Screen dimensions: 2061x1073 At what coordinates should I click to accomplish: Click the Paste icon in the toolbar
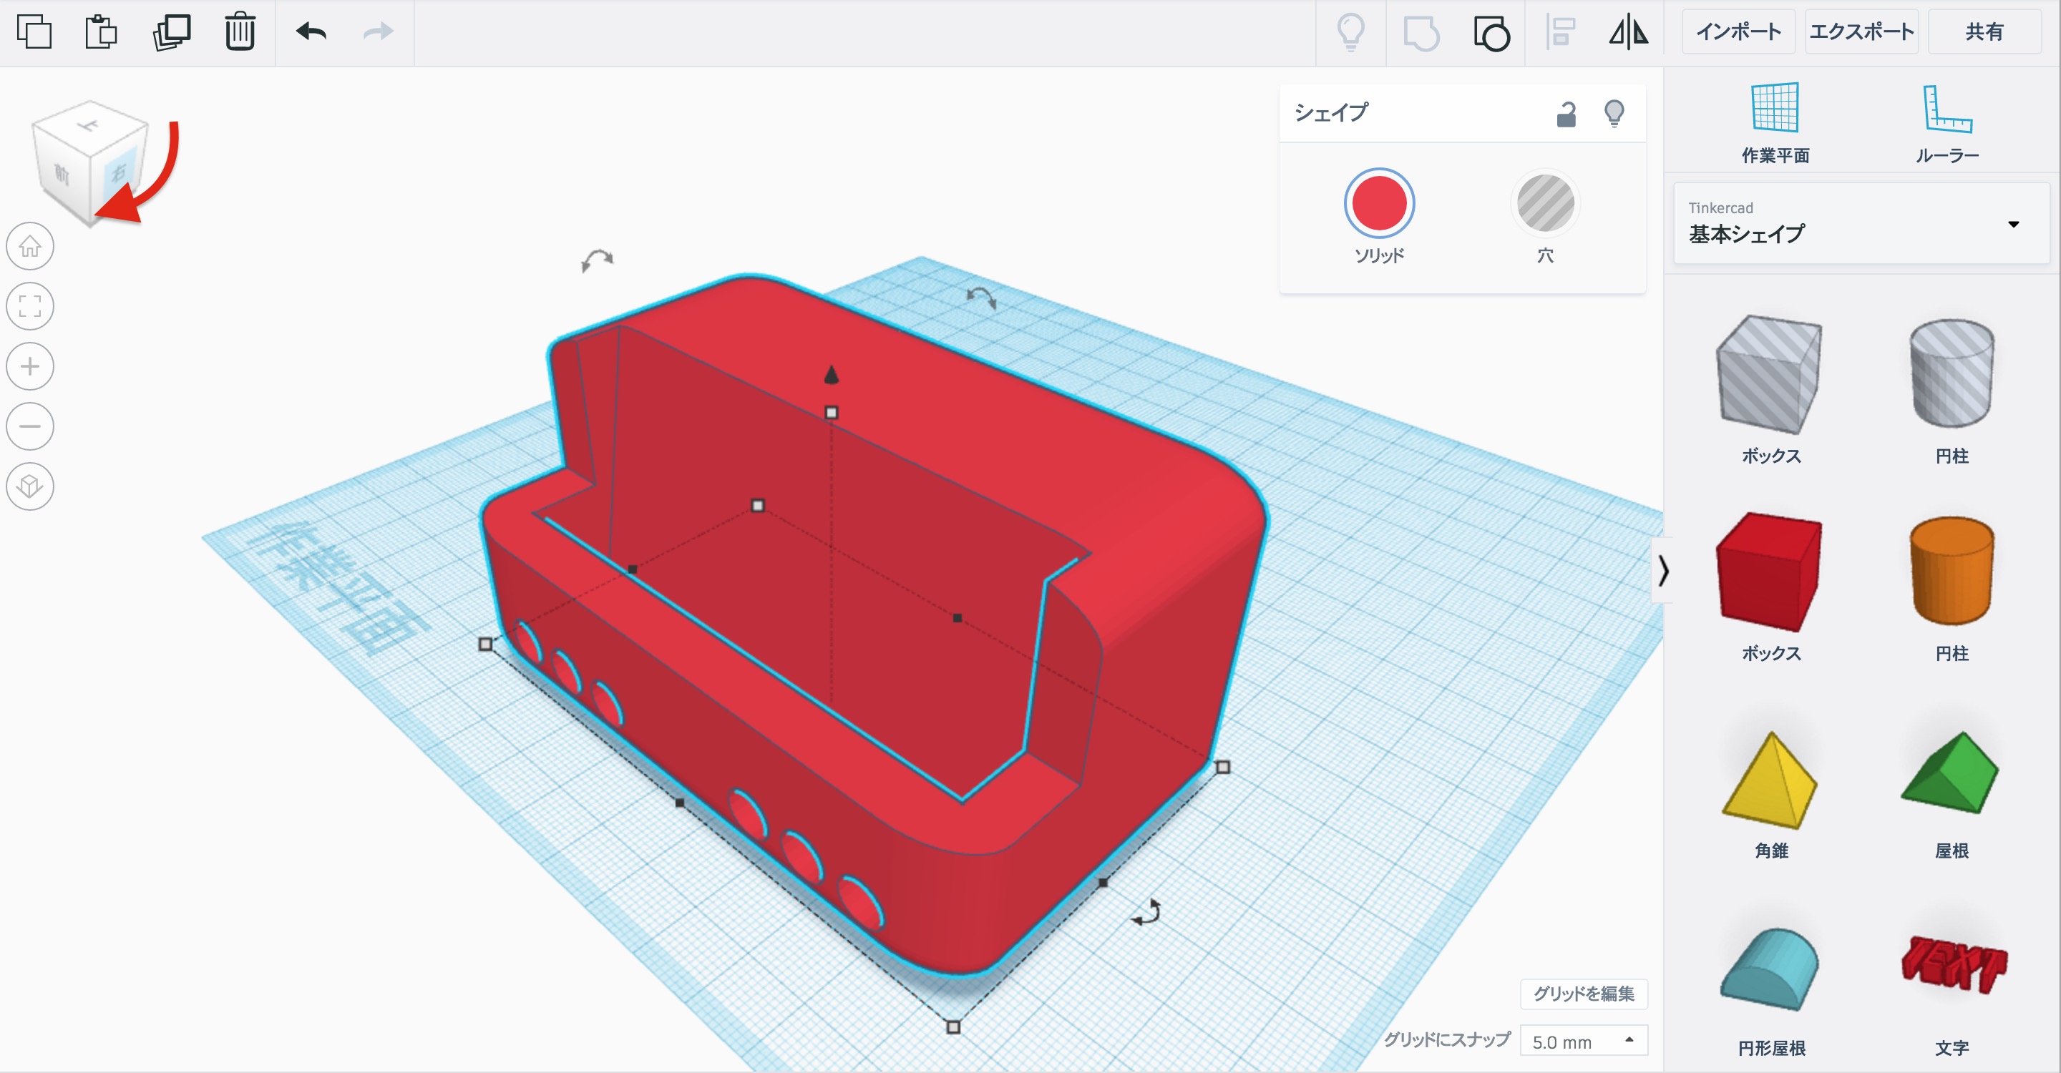click(x=101, y=32)
